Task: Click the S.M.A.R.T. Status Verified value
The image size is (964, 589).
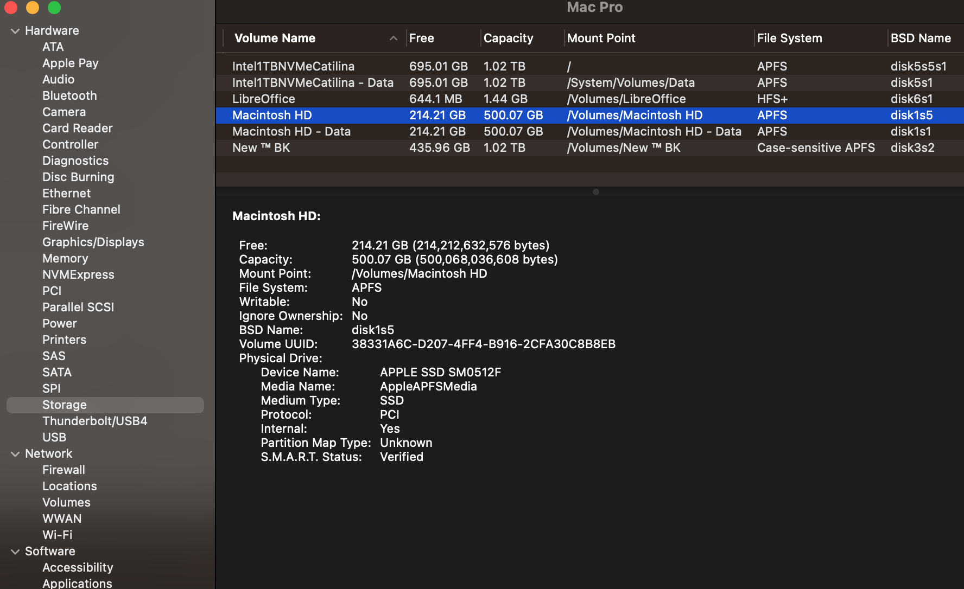Action: coord(402,457)
